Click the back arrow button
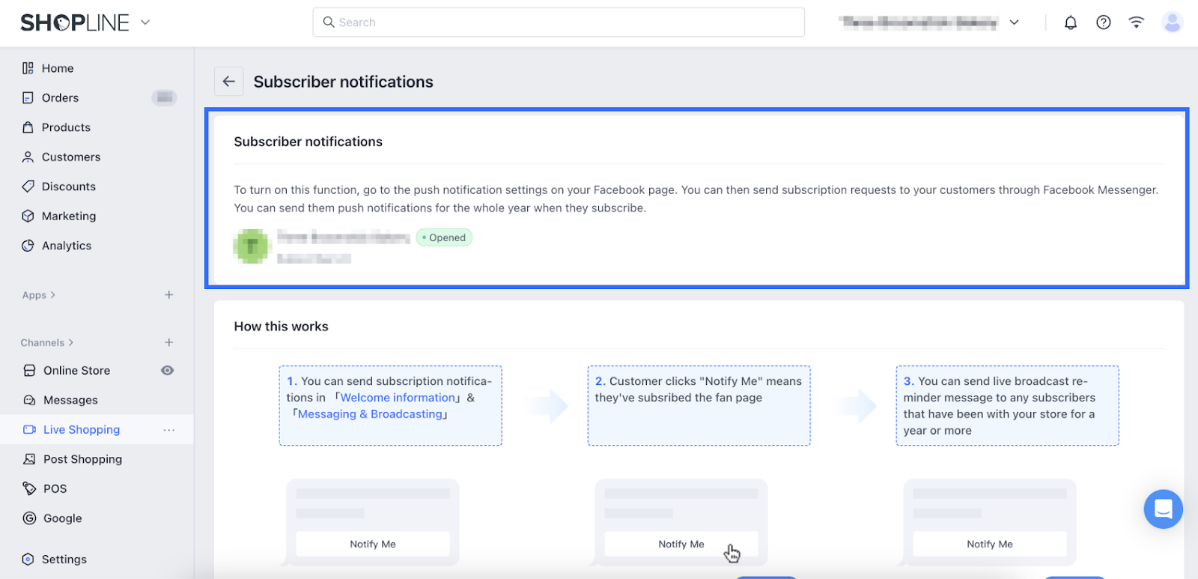The height and width of the screenshot is (579, 1198). click(229, 82)
